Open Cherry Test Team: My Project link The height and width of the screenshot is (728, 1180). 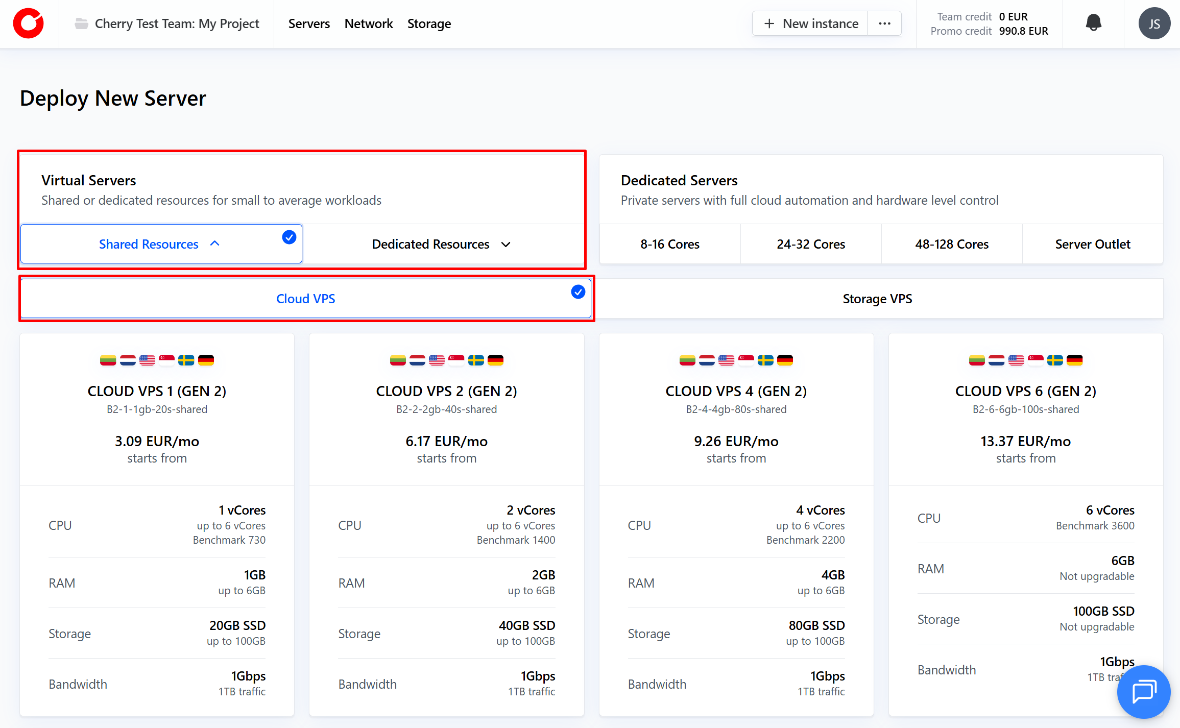click(x=177, y=23)
